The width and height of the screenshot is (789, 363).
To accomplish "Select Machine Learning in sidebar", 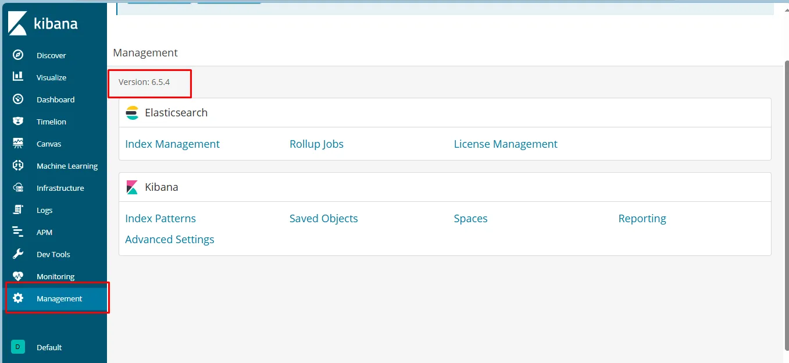I will click(x=67, y=166).
